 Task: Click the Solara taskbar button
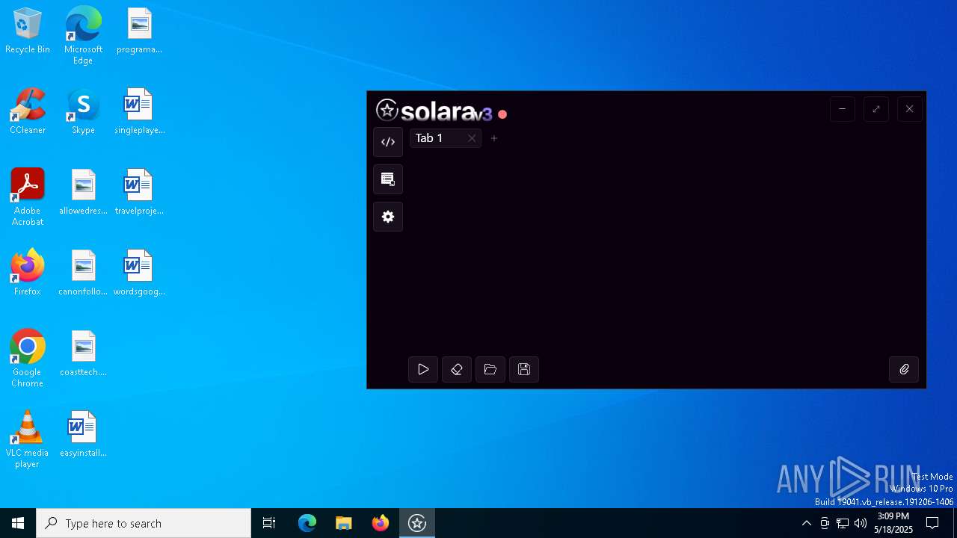pos(417,523)
